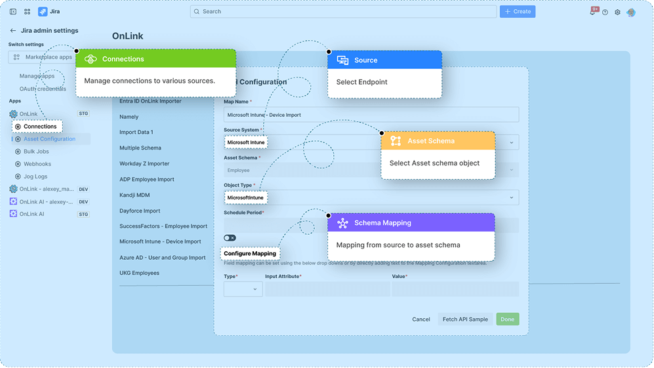The height and width of the screenshot is (368, 654).
Task: Expand the Object Type dropdown
Action: pyautogui.click(x=511, y=197)
